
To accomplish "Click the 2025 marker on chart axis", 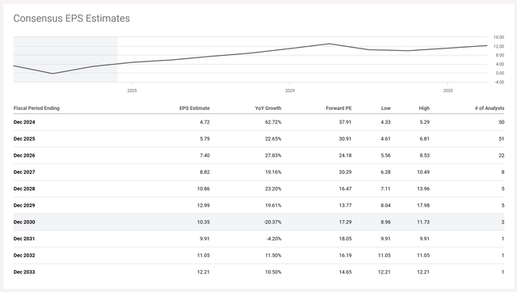I will tap(132, 91).
